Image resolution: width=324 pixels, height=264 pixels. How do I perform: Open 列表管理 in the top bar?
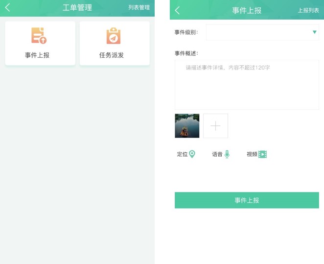139,8
